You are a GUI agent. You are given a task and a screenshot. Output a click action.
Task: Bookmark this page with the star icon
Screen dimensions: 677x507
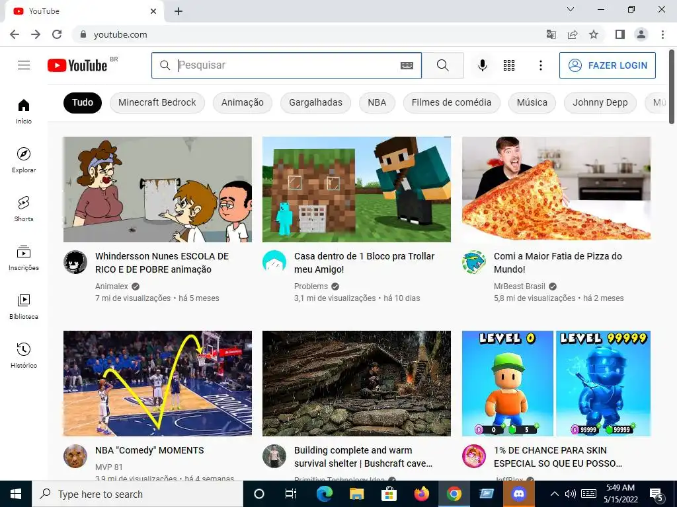point(594,34)
